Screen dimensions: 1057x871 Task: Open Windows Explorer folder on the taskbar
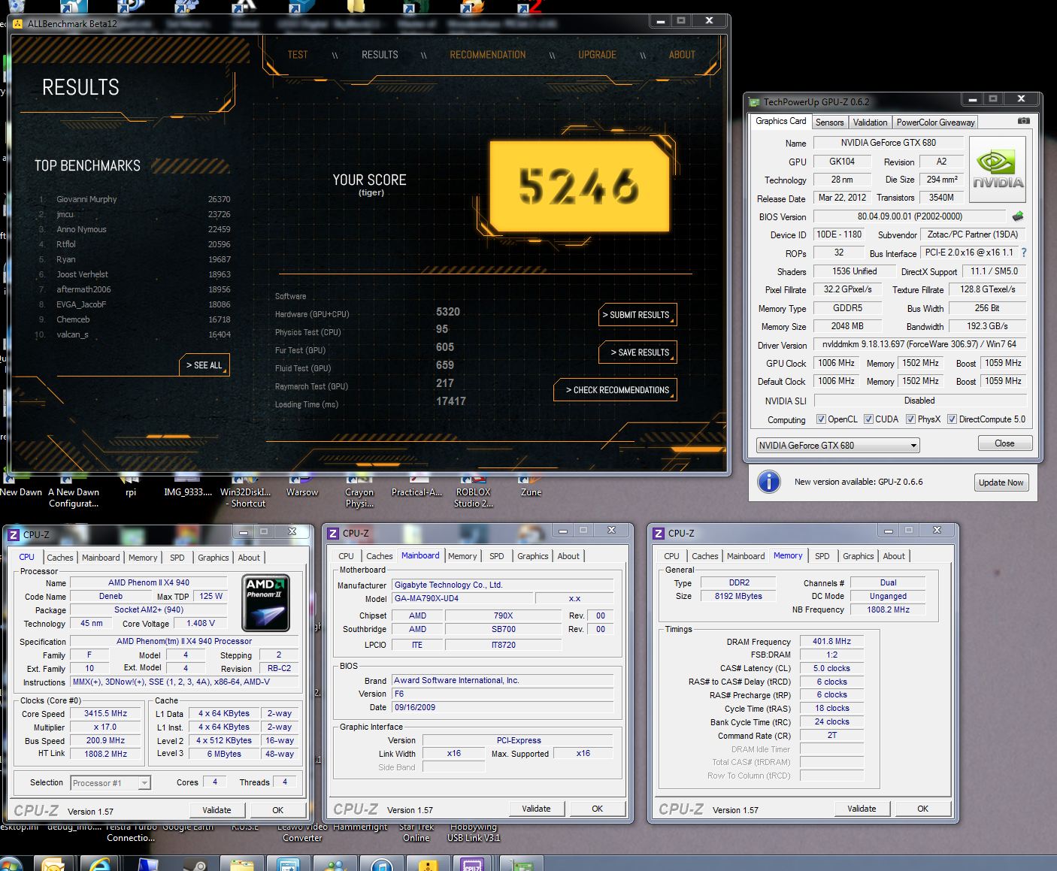pyautogui.click(x=242, y=864)
